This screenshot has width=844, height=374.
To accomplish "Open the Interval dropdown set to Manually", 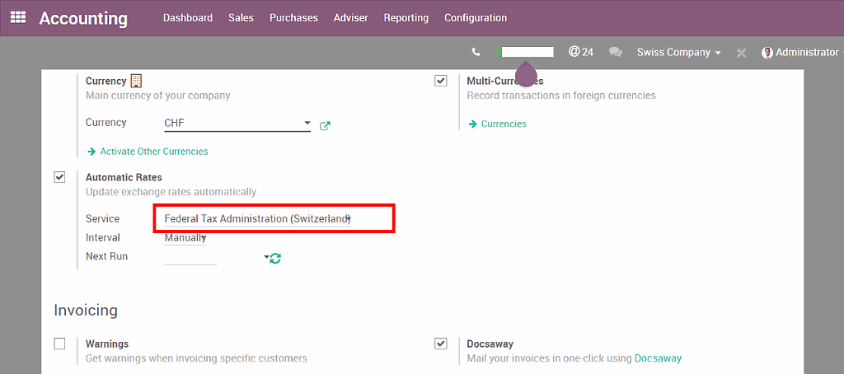I will pyautogui.click(x=185, y=238).
